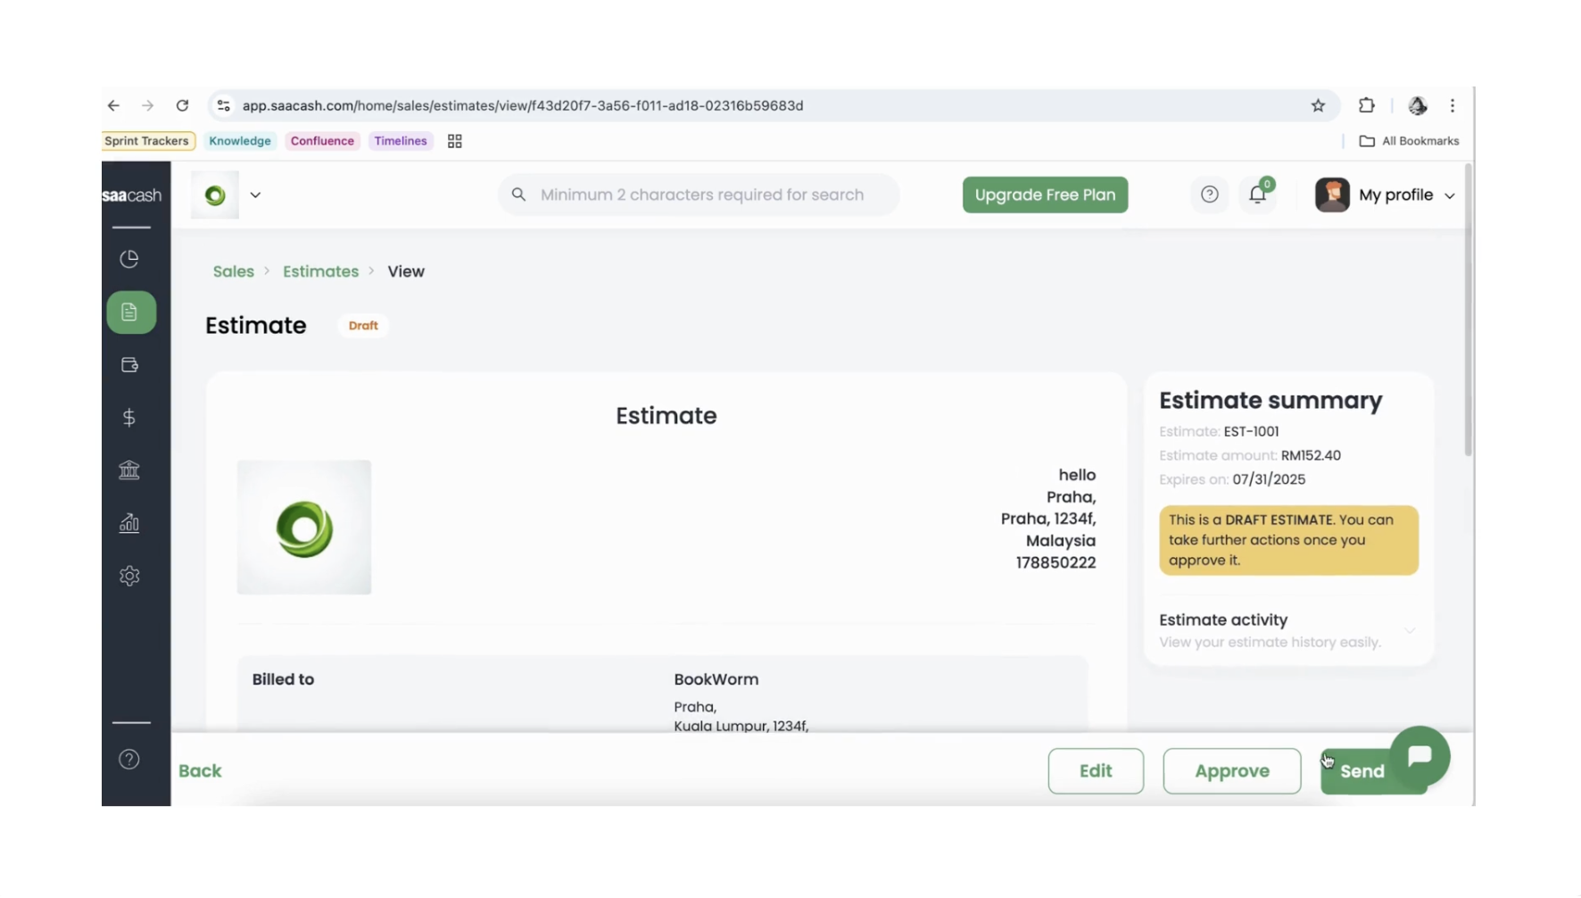This screenshot has width=1581, height=898.
Task: Open the Confluence bookmark
Action: point(322,141)
